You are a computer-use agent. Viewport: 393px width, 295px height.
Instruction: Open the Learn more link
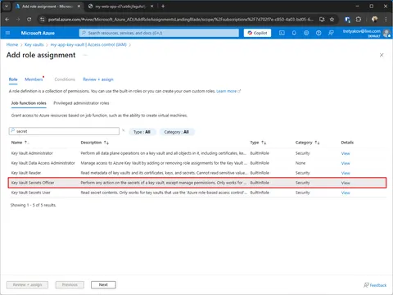click(228, 91)
